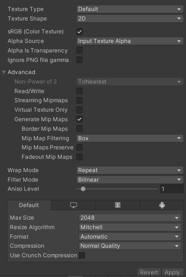Screen dimensions: 186x277
Task: Open the Resize Algorithm dropdown
Action: [130, 227]
